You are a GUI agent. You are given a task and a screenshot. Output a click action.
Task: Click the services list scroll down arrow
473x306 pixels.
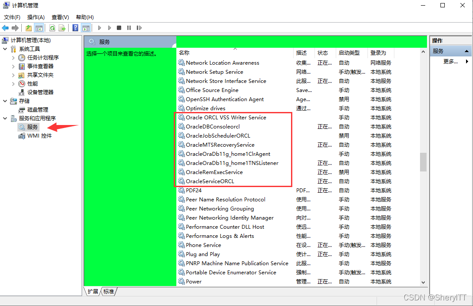click(x=423, y=283)
